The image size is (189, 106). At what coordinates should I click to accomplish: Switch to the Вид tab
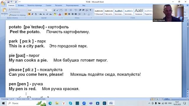(x=84, y=5)
